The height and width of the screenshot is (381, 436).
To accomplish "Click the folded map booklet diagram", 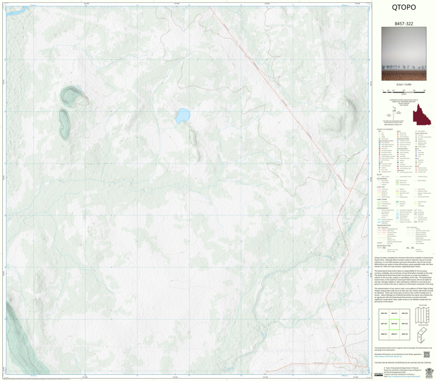I will pyautogui.click(x=422, y=335).
